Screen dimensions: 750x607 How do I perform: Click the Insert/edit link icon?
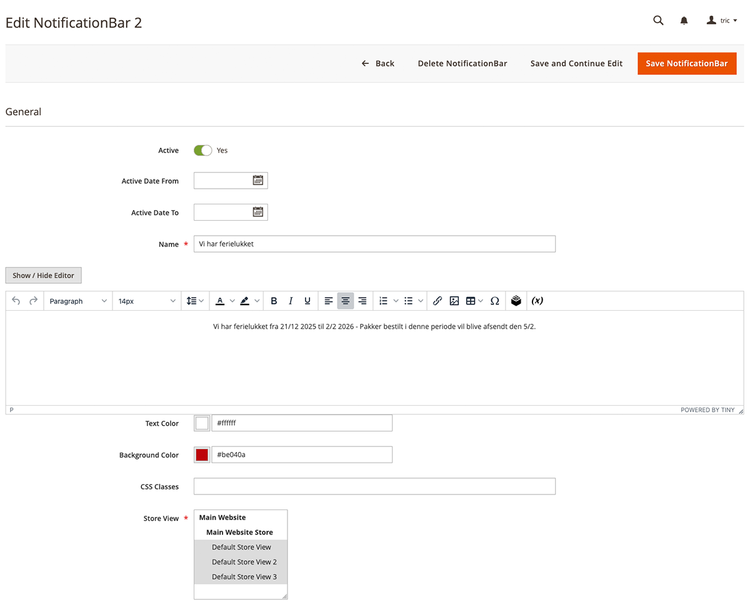437,301
